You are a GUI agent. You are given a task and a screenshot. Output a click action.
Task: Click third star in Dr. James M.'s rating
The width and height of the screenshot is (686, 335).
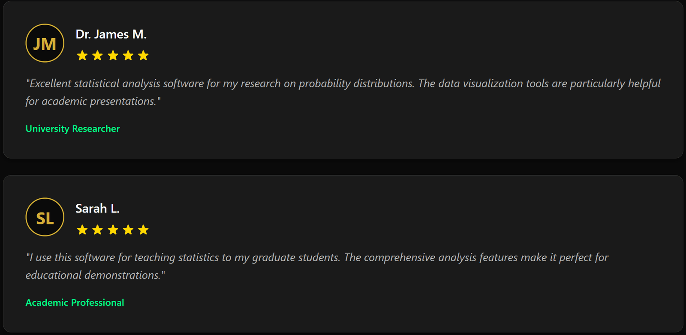tap(113, 56)
